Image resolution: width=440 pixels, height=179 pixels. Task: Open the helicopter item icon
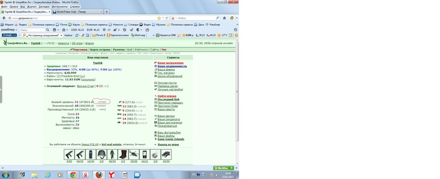pyautogui.click(x=133, y=154)
